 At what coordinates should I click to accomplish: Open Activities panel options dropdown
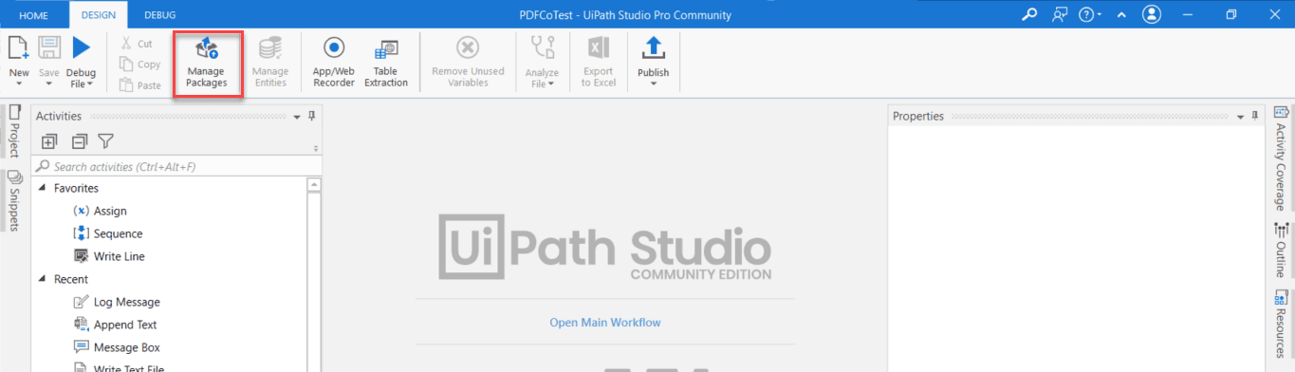point(297,117)
